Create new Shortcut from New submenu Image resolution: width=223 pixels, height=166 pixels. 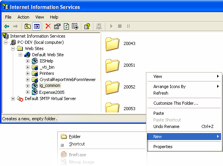[x=102, y=144]
